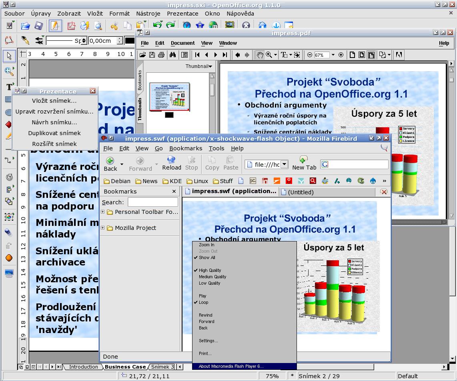
Task: Select the Text tool in Impress sidebar
Action: point(9,86)
